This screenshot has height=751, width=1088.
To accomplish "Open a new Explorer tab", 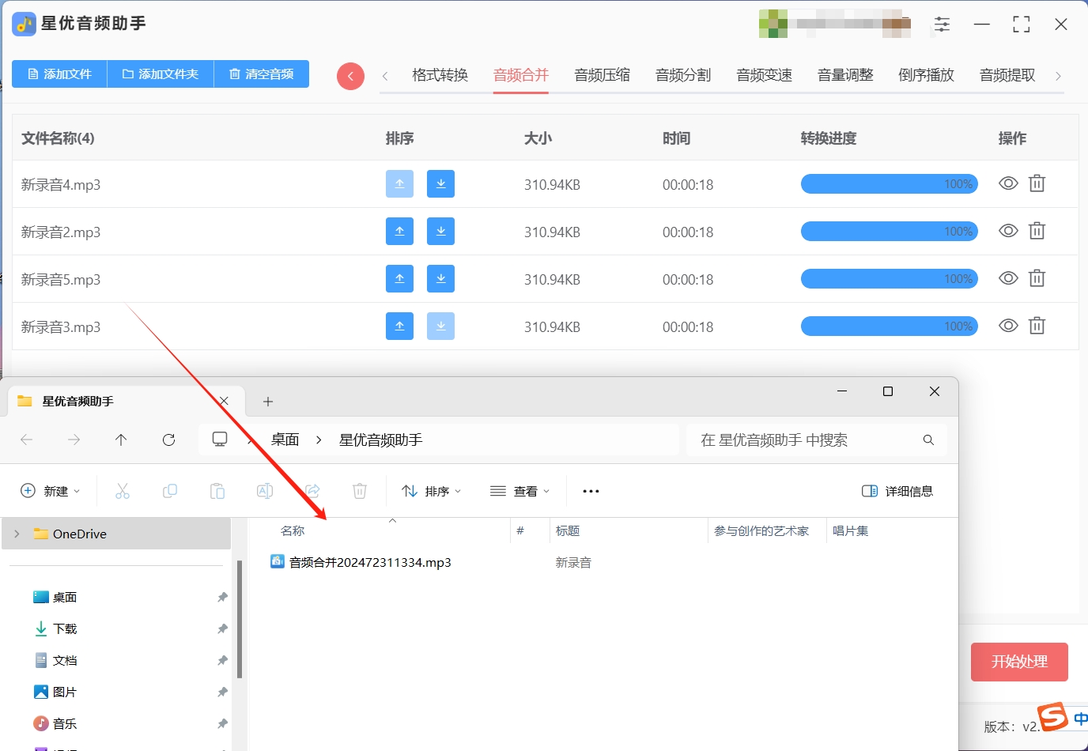I will [268, 402].
